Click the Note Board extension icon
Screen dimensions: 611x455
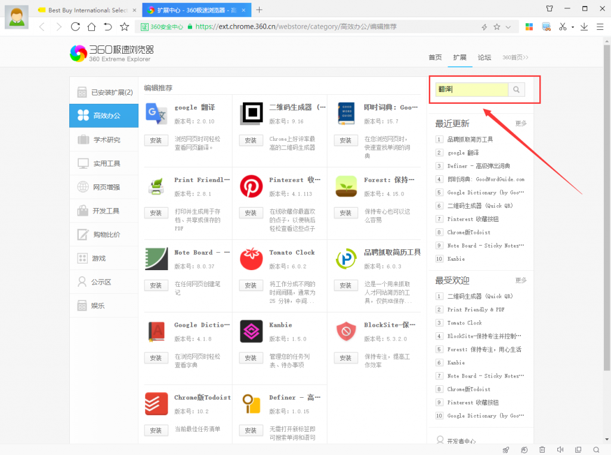(156, 259)
